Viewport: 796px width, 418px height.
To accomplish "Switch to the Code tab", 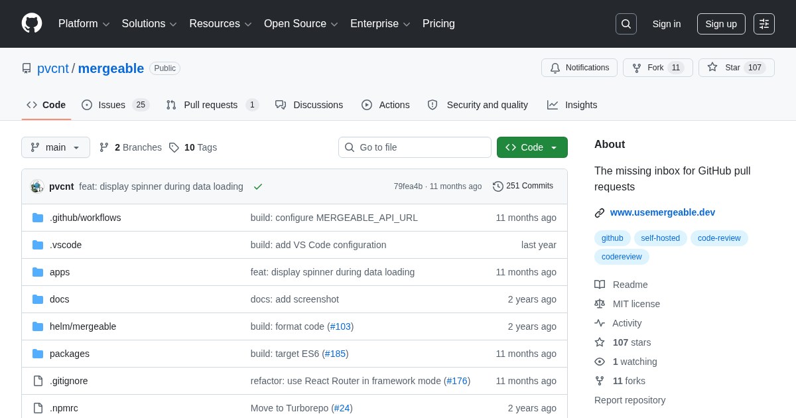I will [46, 105].
